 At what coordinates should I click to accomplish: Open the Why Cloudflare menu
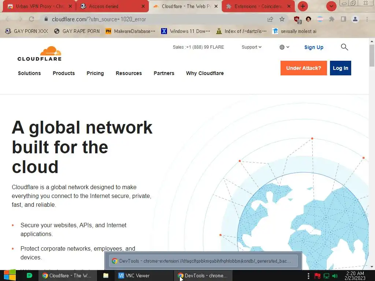(205, 73)
